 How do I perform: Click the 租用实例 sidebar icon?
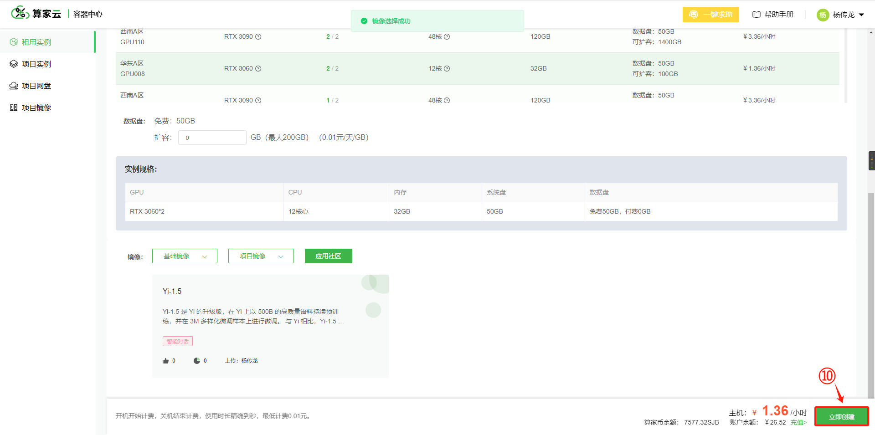[x=14, y=42]
